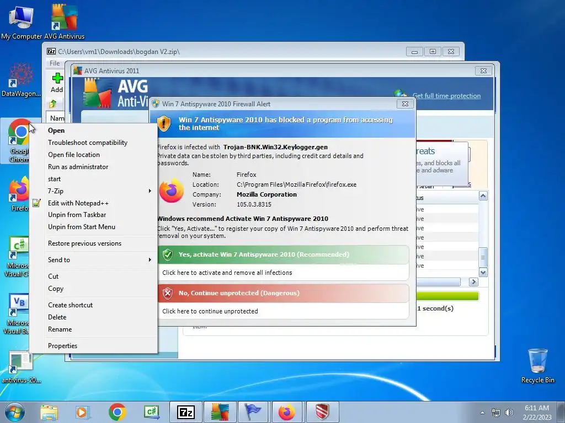Launch Windows Media Player from taskbar
Screen dimensions: 565x423
click(x=83, y=412)
